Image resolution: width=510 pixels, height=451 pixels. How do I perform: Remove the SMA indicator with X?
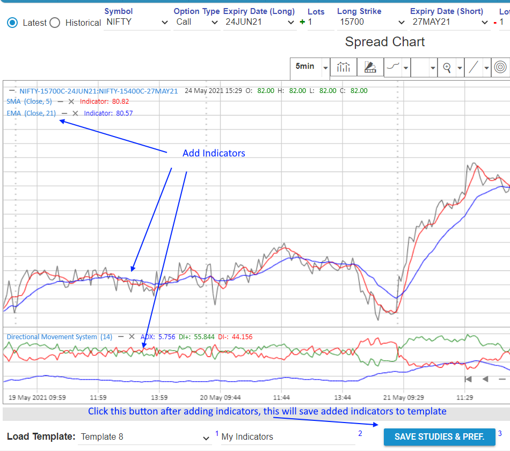[x=71, y=102]
